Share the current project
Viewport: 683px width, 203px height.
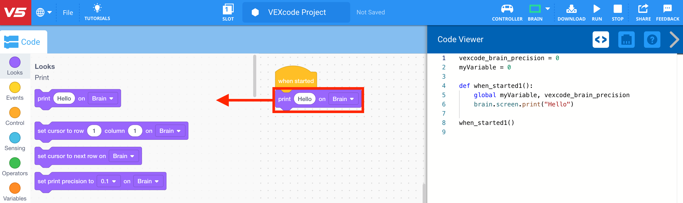643,12
